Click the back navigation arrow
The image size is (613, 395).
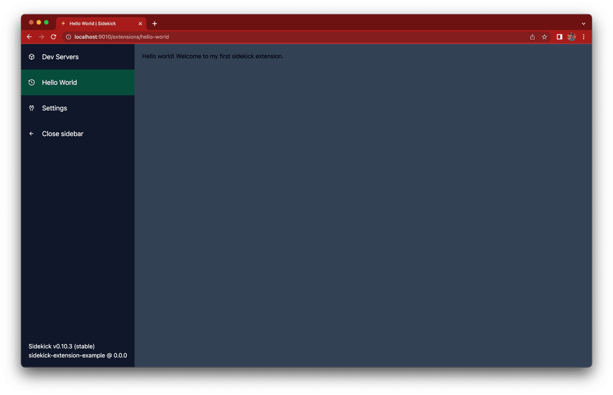tap(29, 36)
